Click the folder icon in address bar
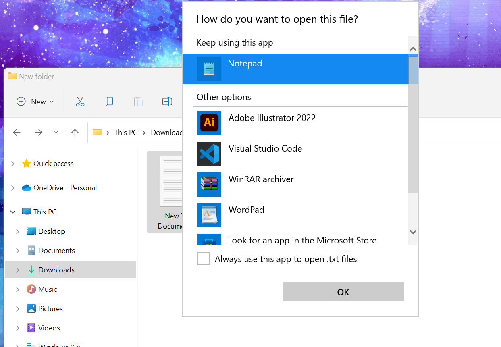Image resolution: width=501 pixels, height=347 pixels. 97,132
